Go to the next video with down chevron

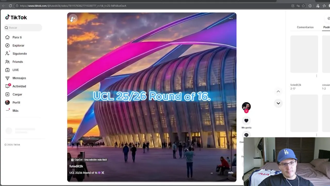[x=278, y=103]
